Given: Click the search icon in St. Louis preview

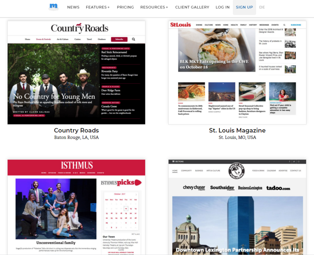Looking at the screenshot, I should [x=284, y=25].
